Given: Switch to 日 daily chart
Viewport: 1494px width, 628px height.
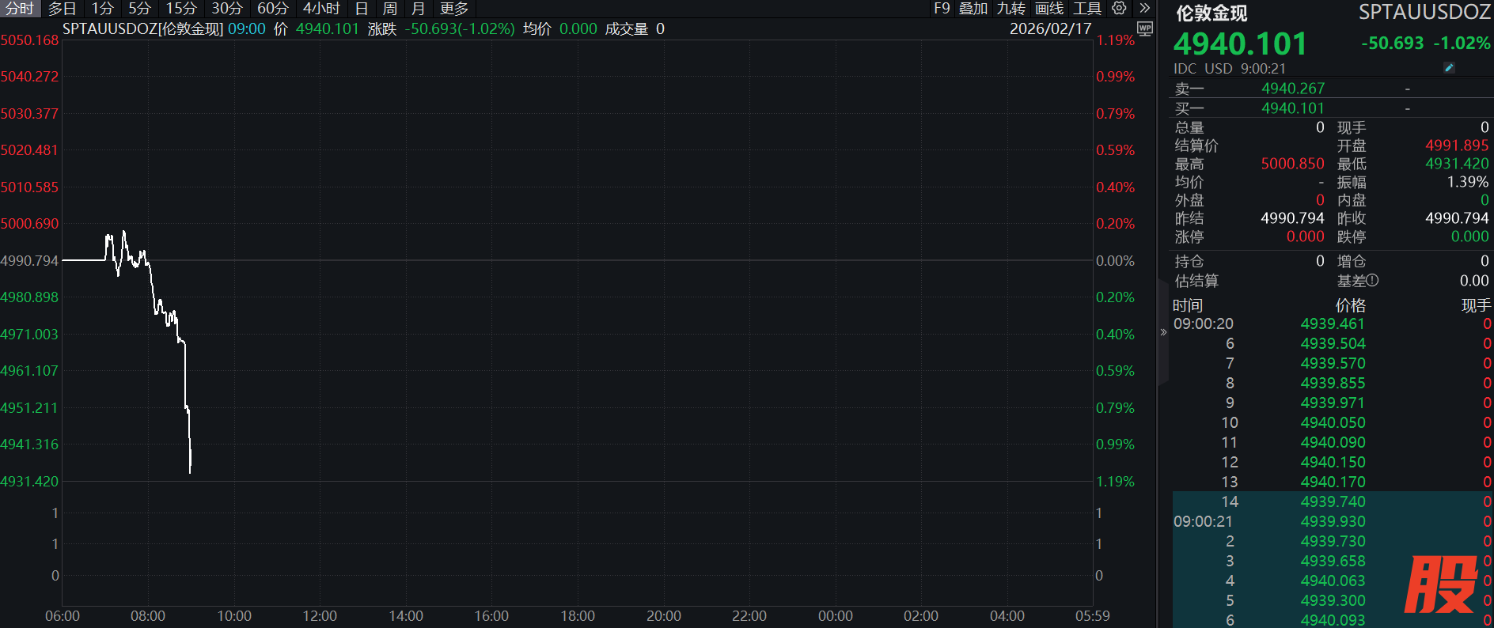Looking at the screenshot, I should [x=362, y=9].
